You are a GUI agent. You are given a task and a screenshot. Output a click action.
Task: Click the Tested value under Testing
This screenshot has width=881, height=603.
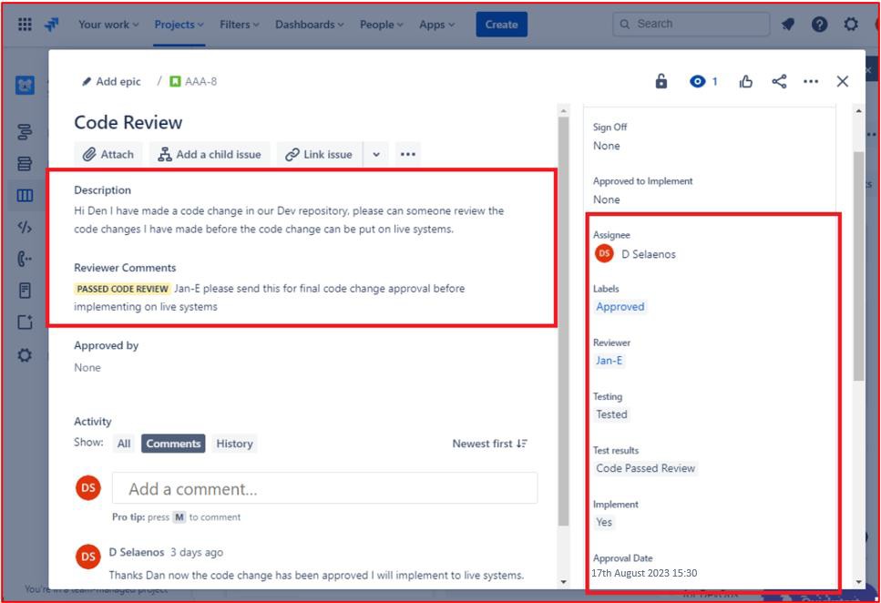[611, 414]
